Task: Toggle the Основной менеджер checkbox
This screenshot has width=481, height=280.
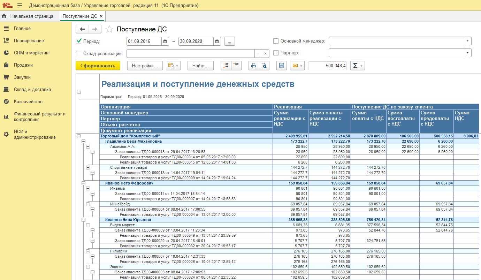Action: point(276,41)
